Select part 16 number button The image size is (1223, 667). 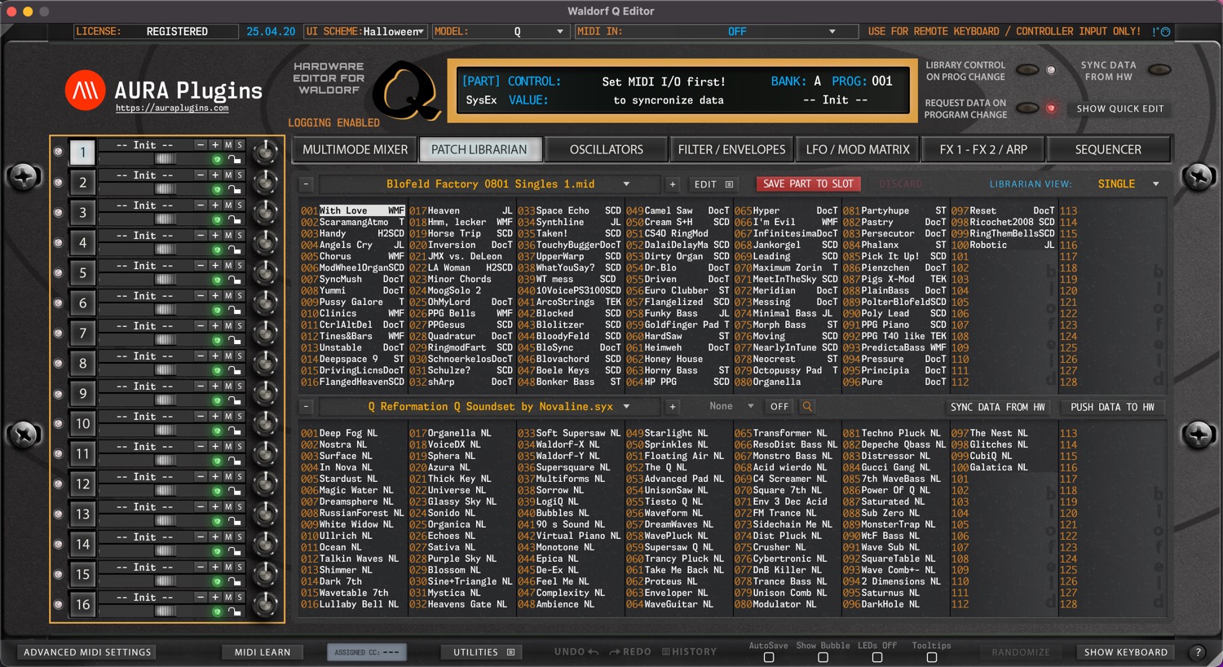tap(82, 605)
